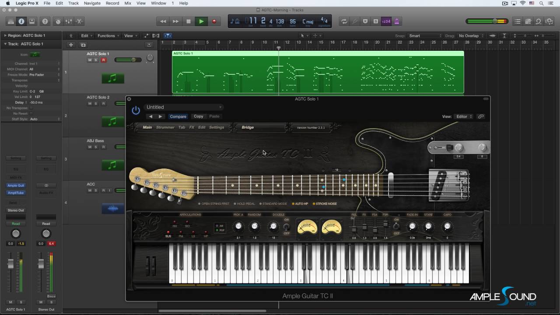Toggle the 1234 count-in button
Image resolution: width=560 pixels, height=315 pixels.
pyautogui.click(x=386, y=21)
